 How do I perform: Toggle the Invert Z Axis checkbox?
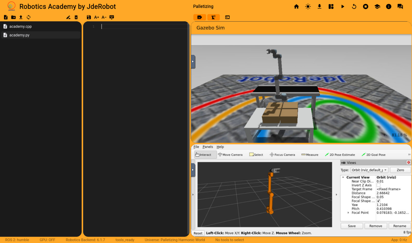pyautogui.click(x=379, y=185)
